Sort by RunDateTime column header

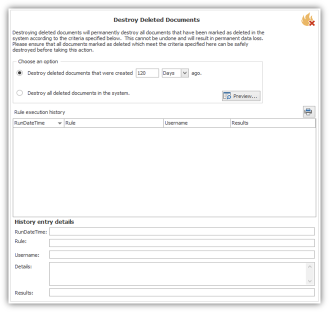(38, 123)
